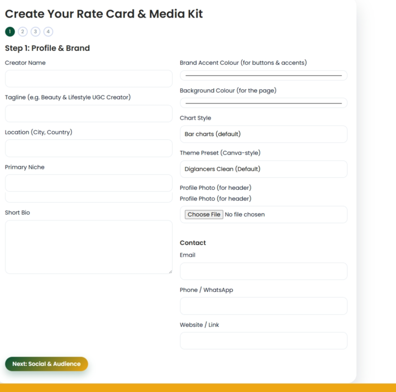The width and height of the screenshot is (396, 392).
Task: Open the Brand Accent Colour picker
Action: 263,75
